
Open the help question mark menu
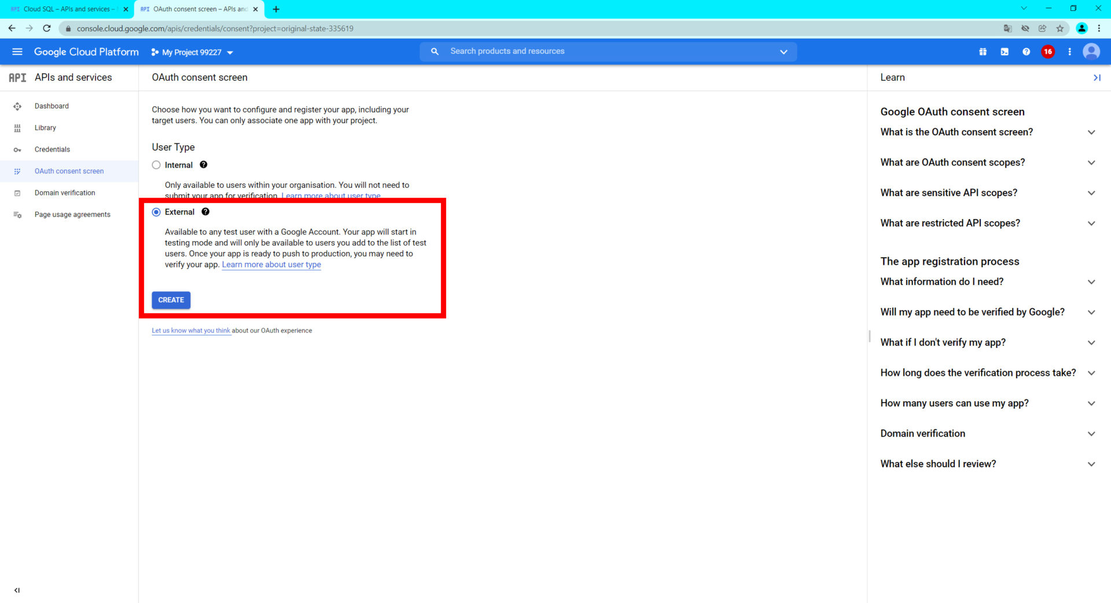(1026, 51)
